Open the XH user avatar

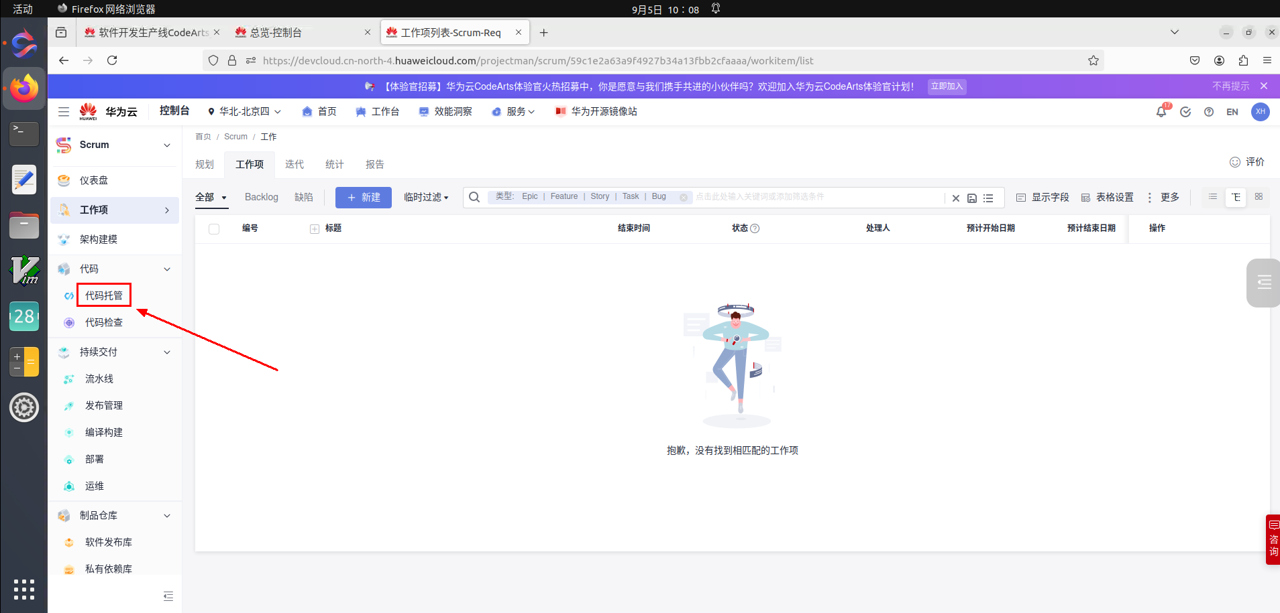(x=1261, y=112)
